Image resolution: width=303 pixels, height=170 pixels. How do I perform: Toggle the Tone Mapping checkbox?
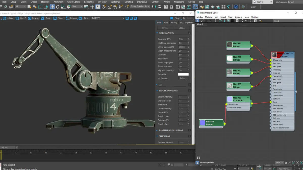tap(189, 33)
